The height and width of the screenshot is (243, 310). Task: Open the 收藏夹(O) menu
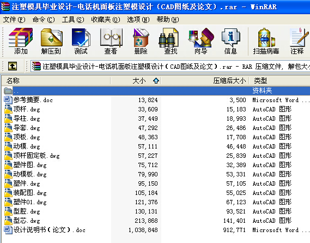tap(105, 20)
